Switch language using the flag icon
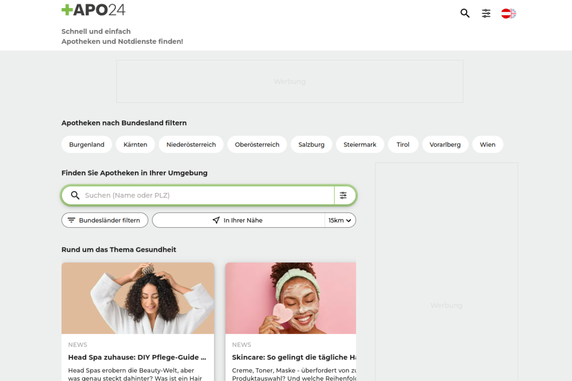572x381 pixels. tap(509, 13)
